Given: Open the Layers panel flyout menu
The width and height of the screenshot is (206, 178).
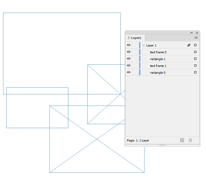Looking at the screenshot, I should point(196,38).
